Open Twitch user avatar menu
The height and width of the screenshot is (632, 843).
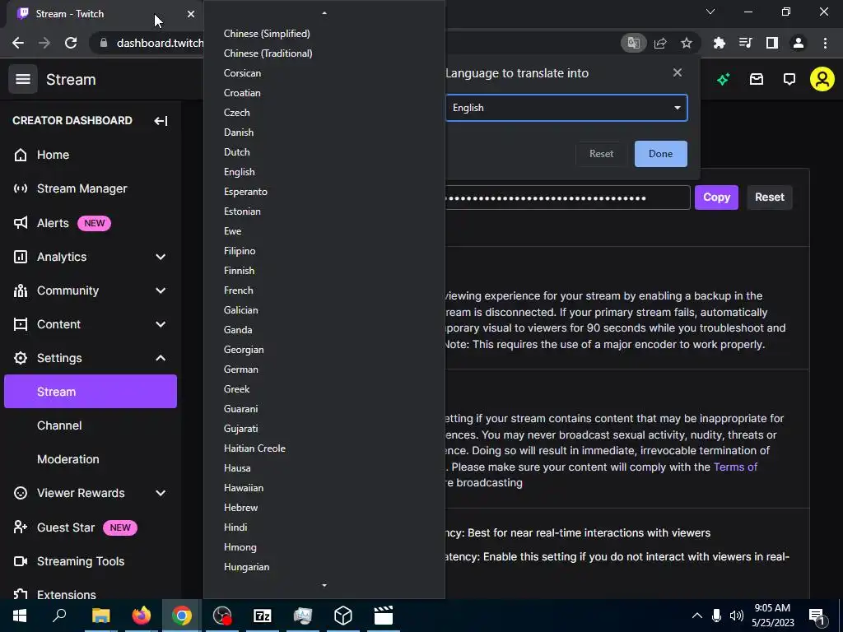822,80
